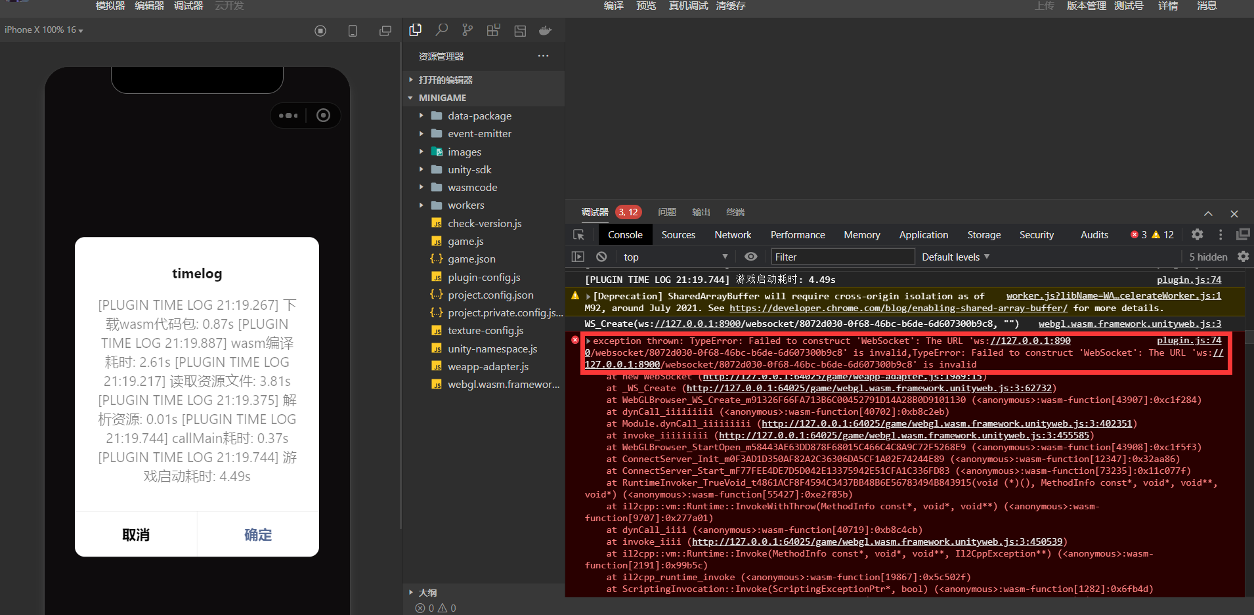Click the yellow warning count icon
Viewport: 1254px width, 615px height.
pyautogui.click(x=1156, y=234)
